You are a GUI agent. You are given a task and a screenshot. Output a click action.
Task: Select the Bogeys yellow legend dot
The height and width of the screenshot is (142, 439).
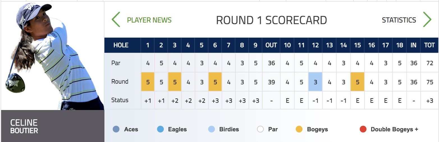[x=299, y=129]
